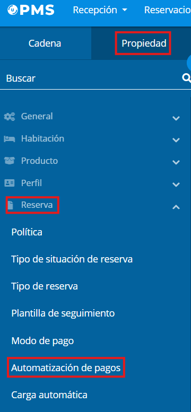Expand the Habitación section chevron
This screenshot has width=191, height=412.
point(176,140)
